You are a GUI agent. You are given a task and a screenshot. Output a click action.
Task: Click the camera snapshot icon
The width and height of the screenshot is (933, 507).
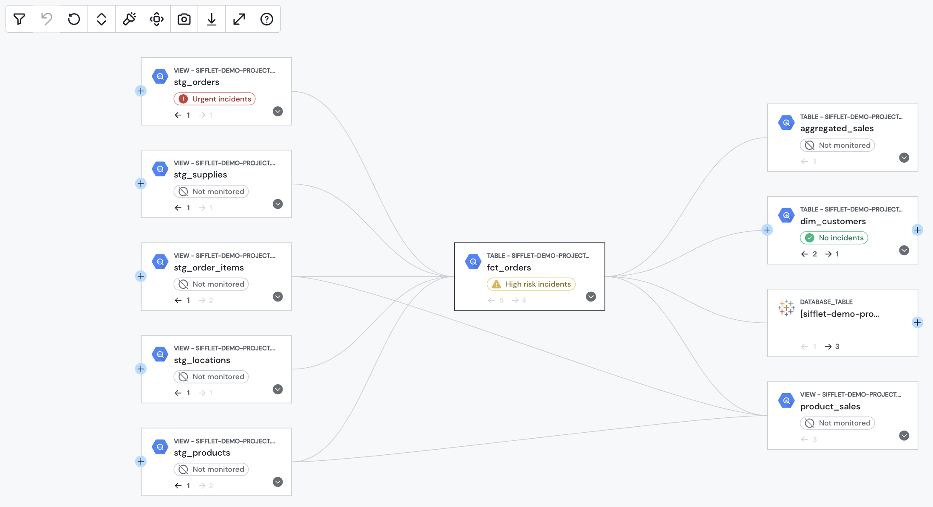click(x=184, y=19)
